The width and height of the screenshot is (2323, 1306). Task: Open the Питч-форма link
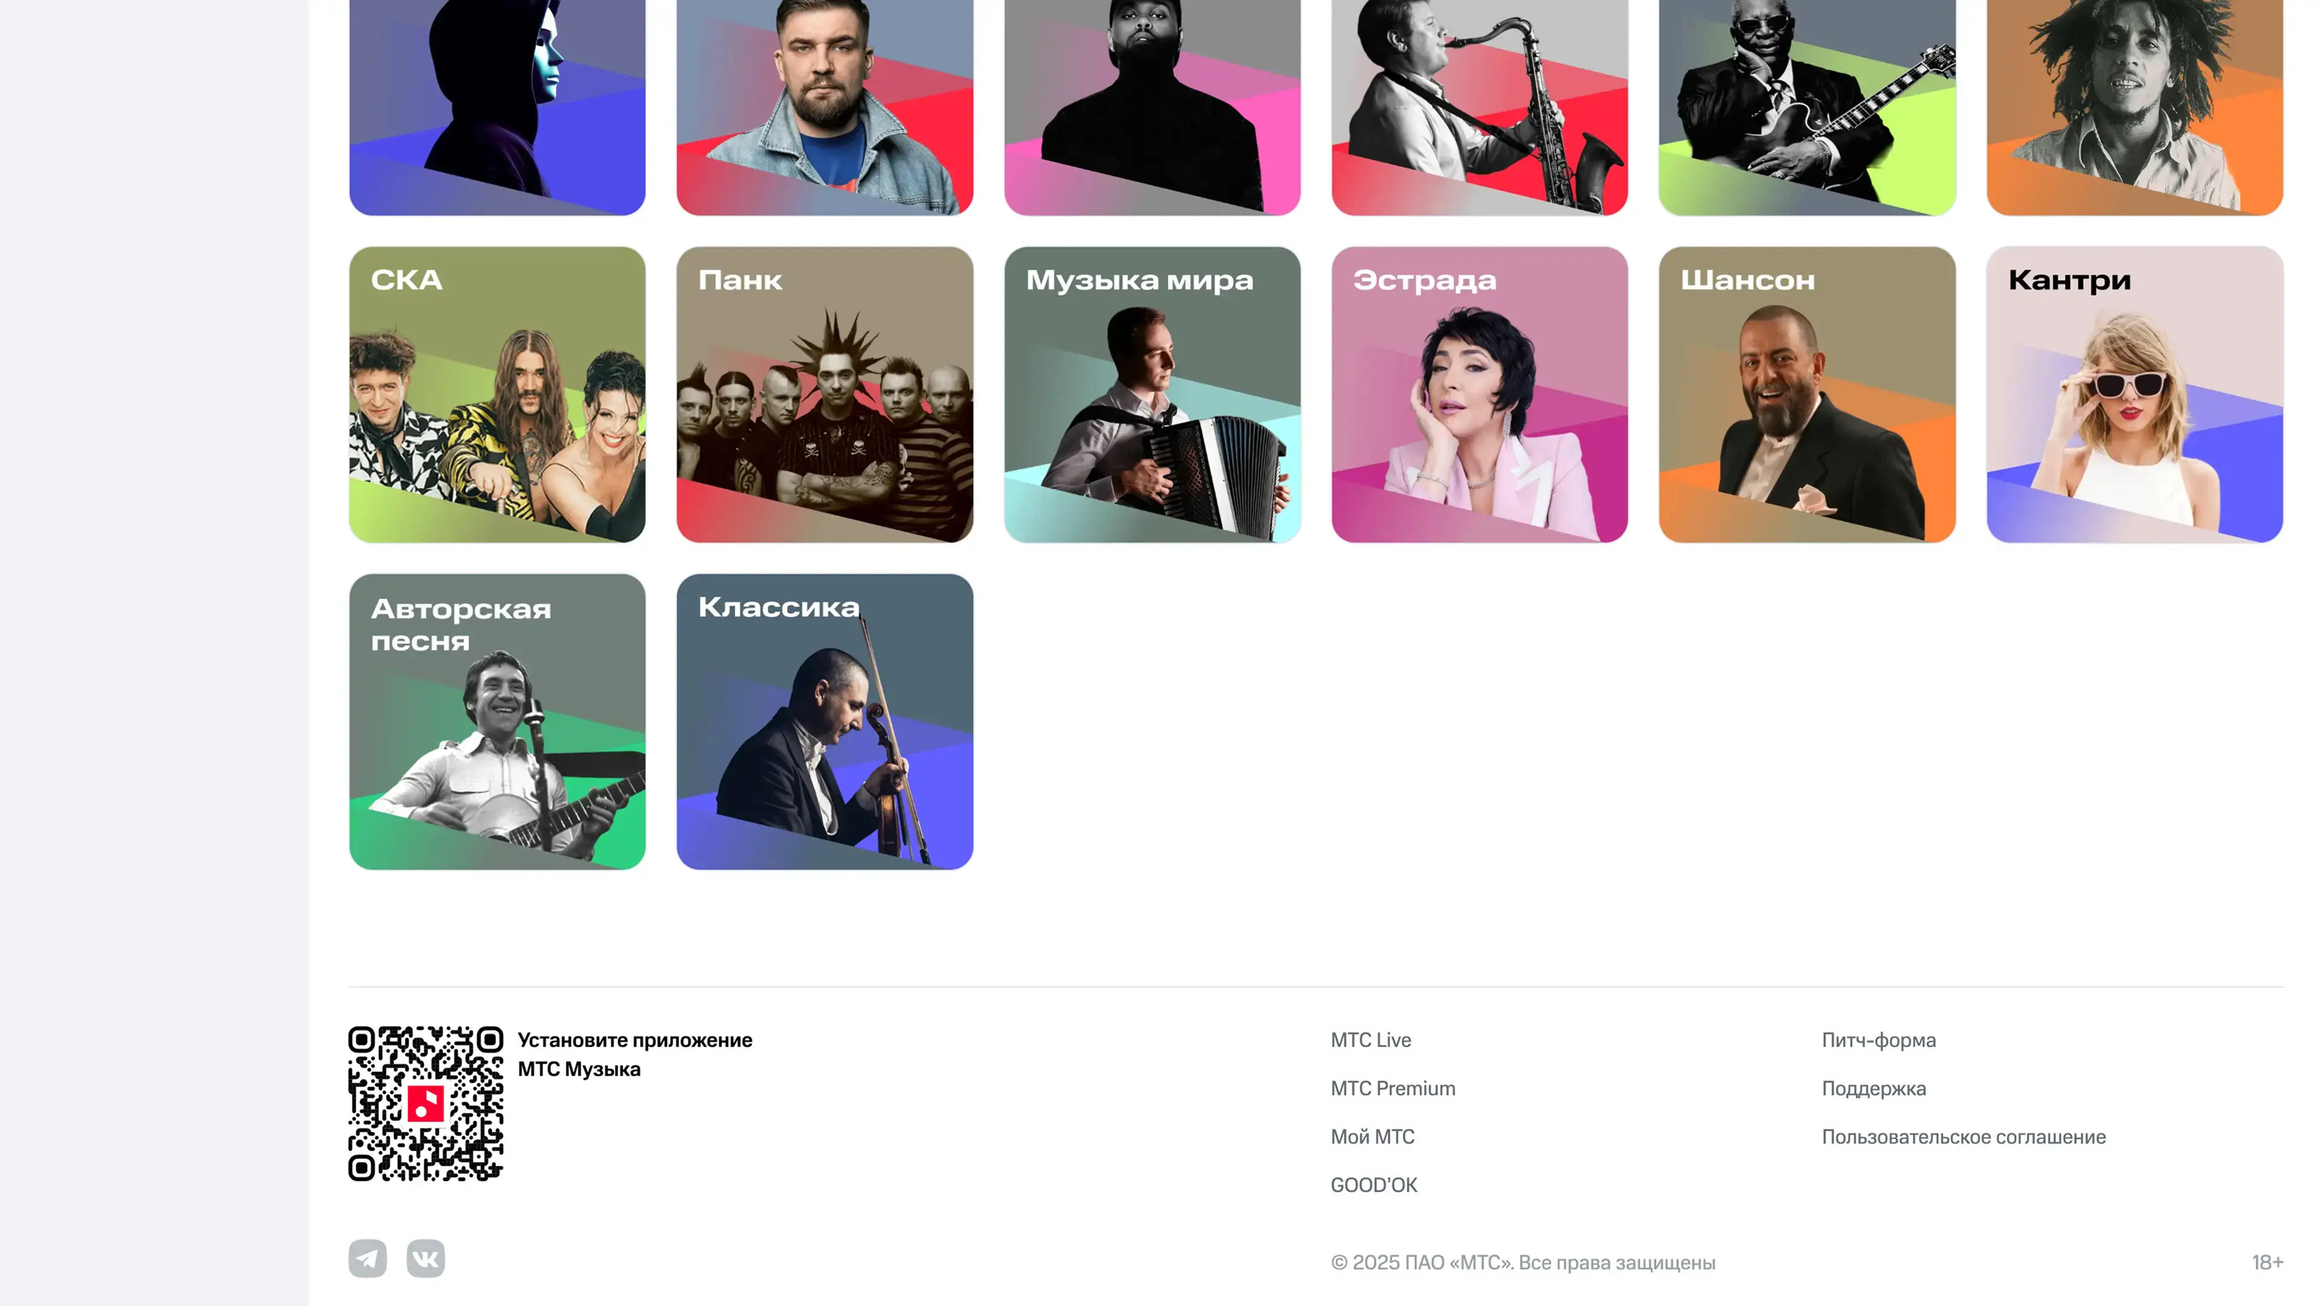[x=1878, y=1040]
